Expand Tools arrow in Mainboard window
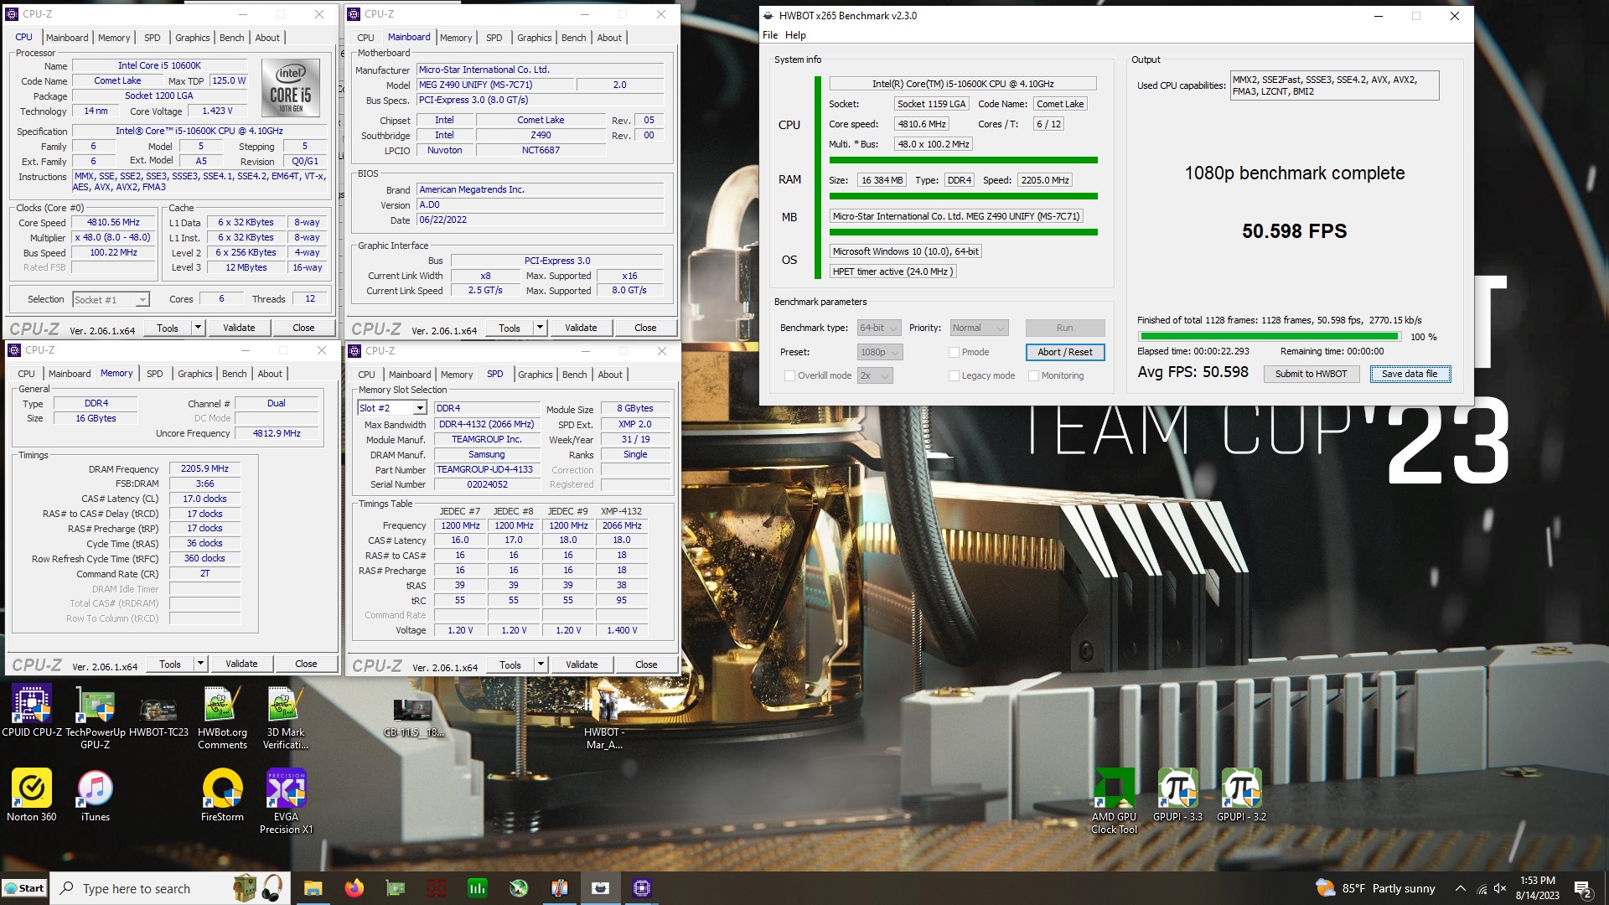The height and width of the screenshot is (905, 1609). (541, 328)
